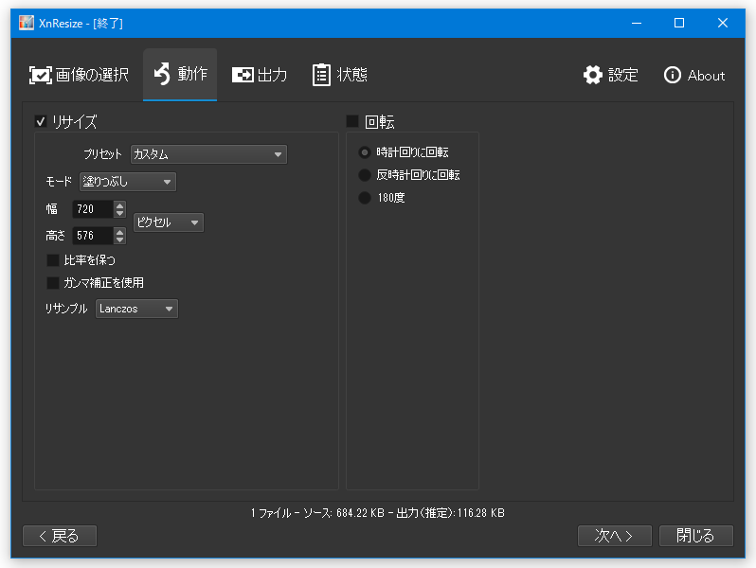Open the モード dropdown showing 塗りつぶし
The height and width of the screenshot is (568, 756).
coord(128,182)
